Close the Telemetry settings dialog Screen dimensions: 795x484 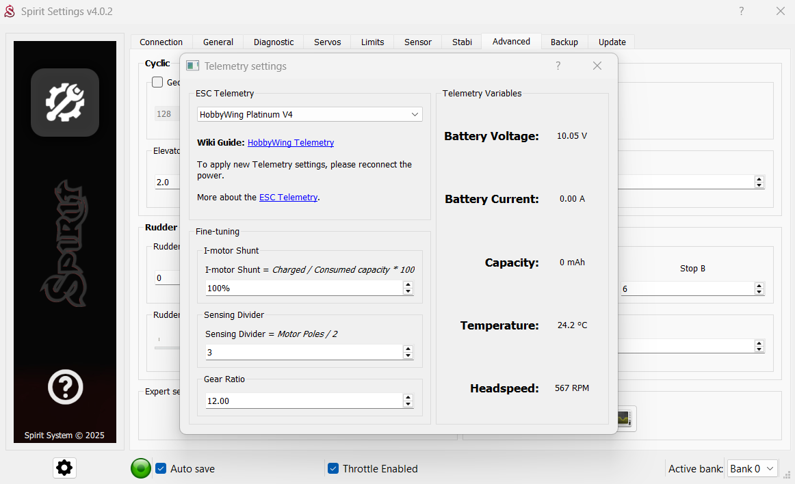[x=597, y=66]
